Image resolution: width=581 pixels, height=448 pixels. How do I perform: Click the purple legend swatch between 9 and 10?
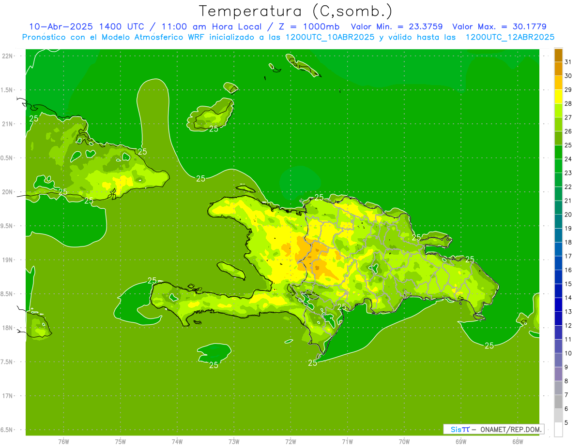coord(558,360)
